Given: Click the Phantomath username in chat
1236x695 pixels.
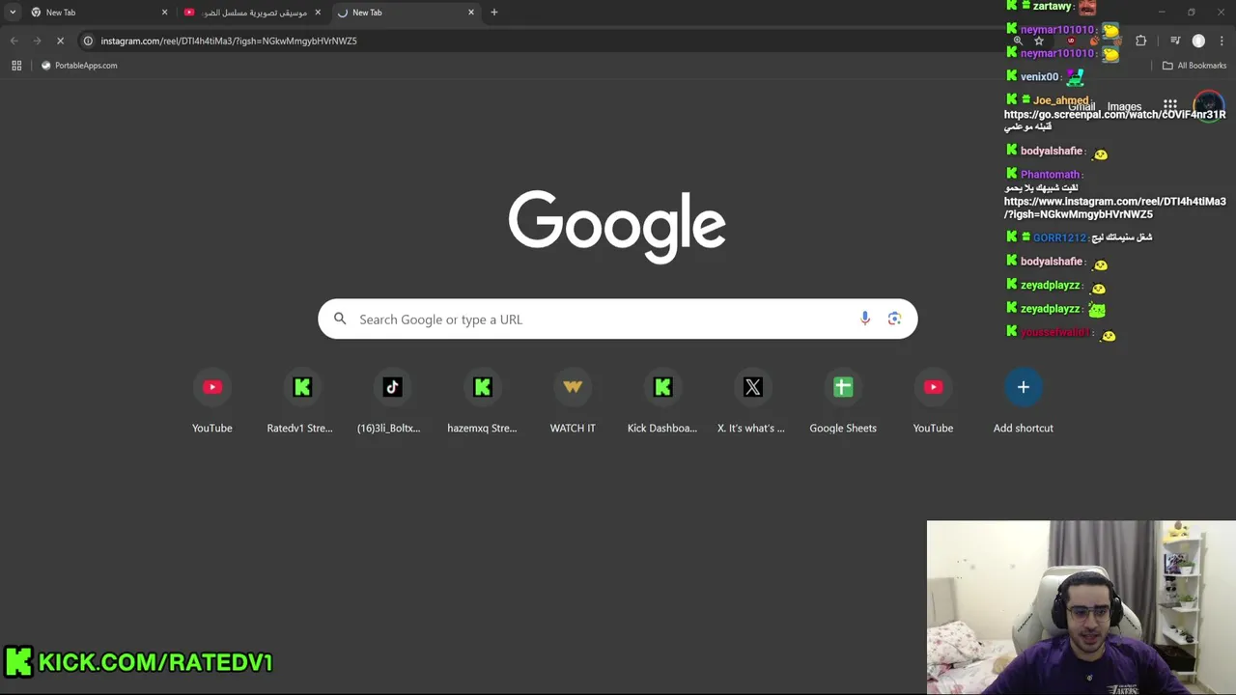Looking at the screenshot, I should coord(1050,175).
